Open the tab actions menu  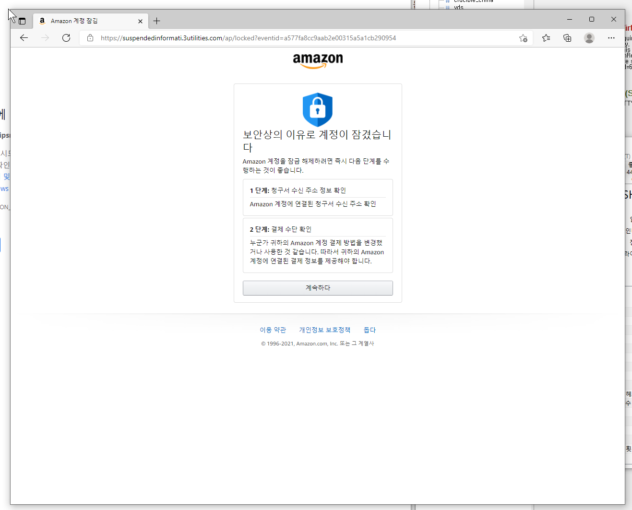point(22,21)
